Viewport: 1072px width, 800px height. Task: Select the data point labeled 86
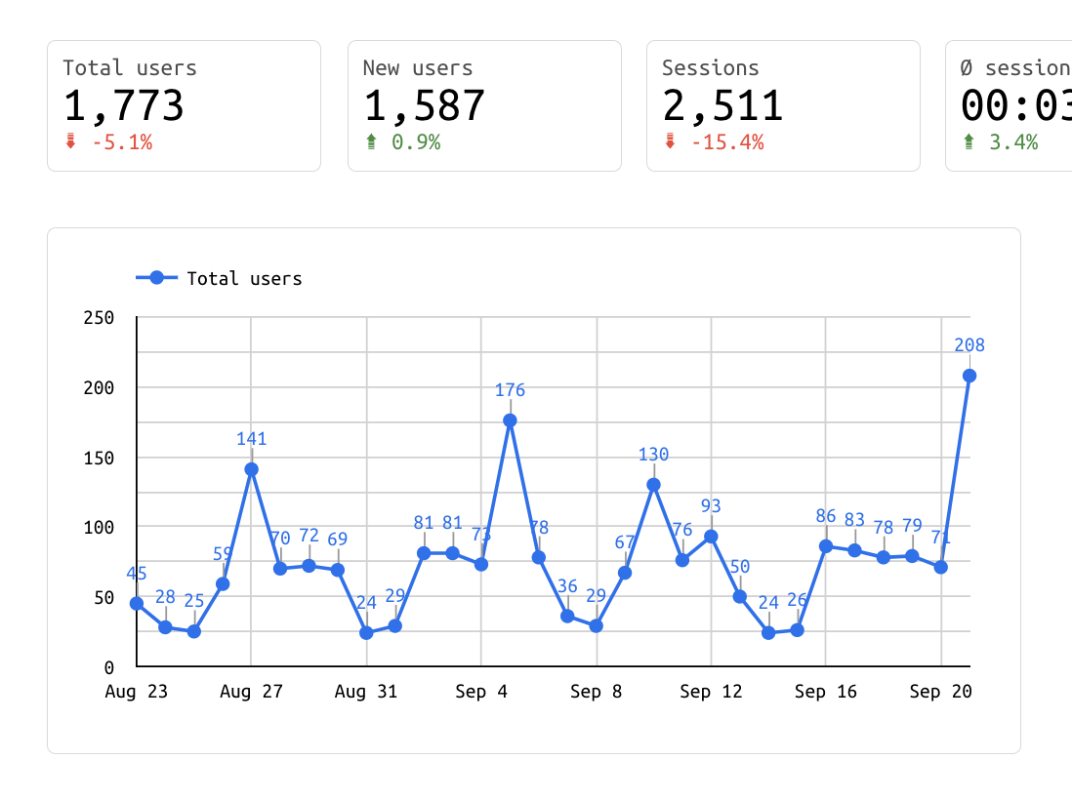826,546
